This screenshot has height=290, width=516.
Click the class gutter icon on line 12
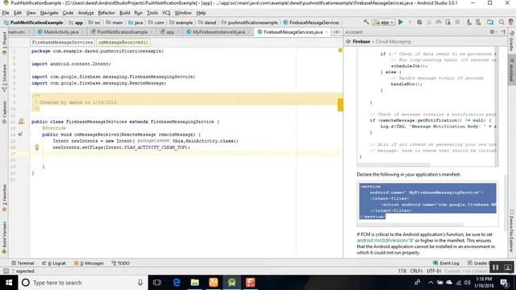point(21,122)
